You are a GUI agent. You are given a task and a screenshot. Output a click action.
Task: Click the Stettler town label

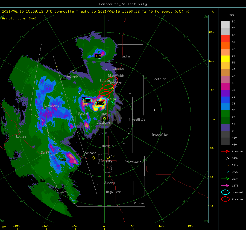coord(159,79)
